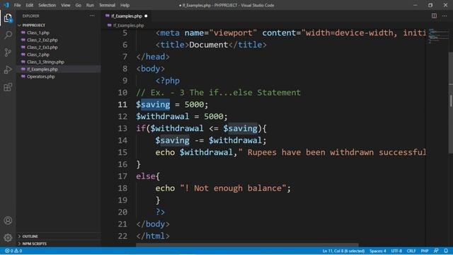This screenshot has width=453, height=255.
Task: Open the Source Control view icon
Action: pyautogui.click(x=8, y=52)
